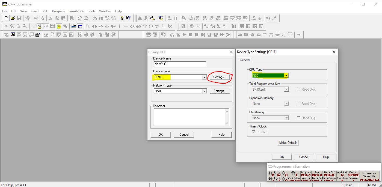Open the Network Type USB dropdown
This screenshot has width=382, height=187.
[x=205, y=91]
